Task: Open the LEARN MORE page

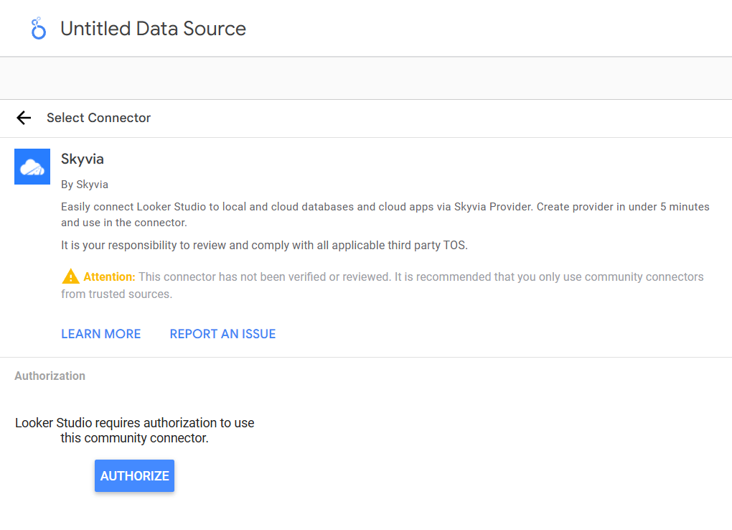Action: [x=100, y=333]
